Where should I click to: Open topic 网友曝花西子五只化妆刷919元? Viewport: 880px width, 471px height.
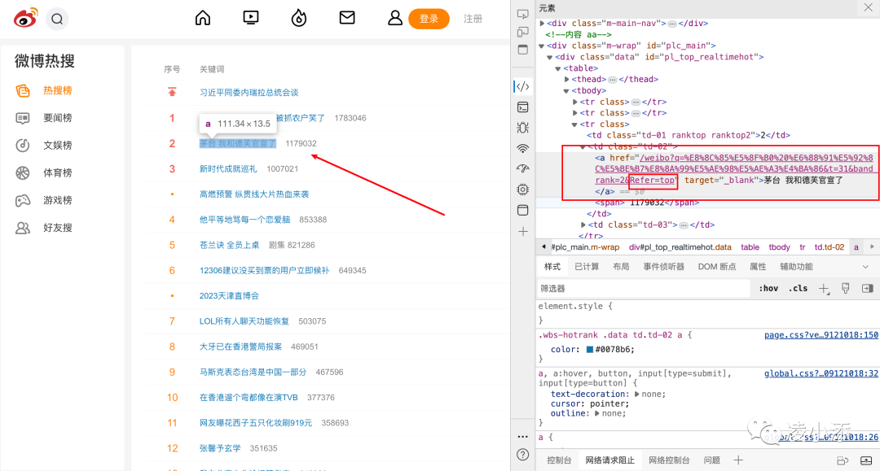(x=256, y=423)
